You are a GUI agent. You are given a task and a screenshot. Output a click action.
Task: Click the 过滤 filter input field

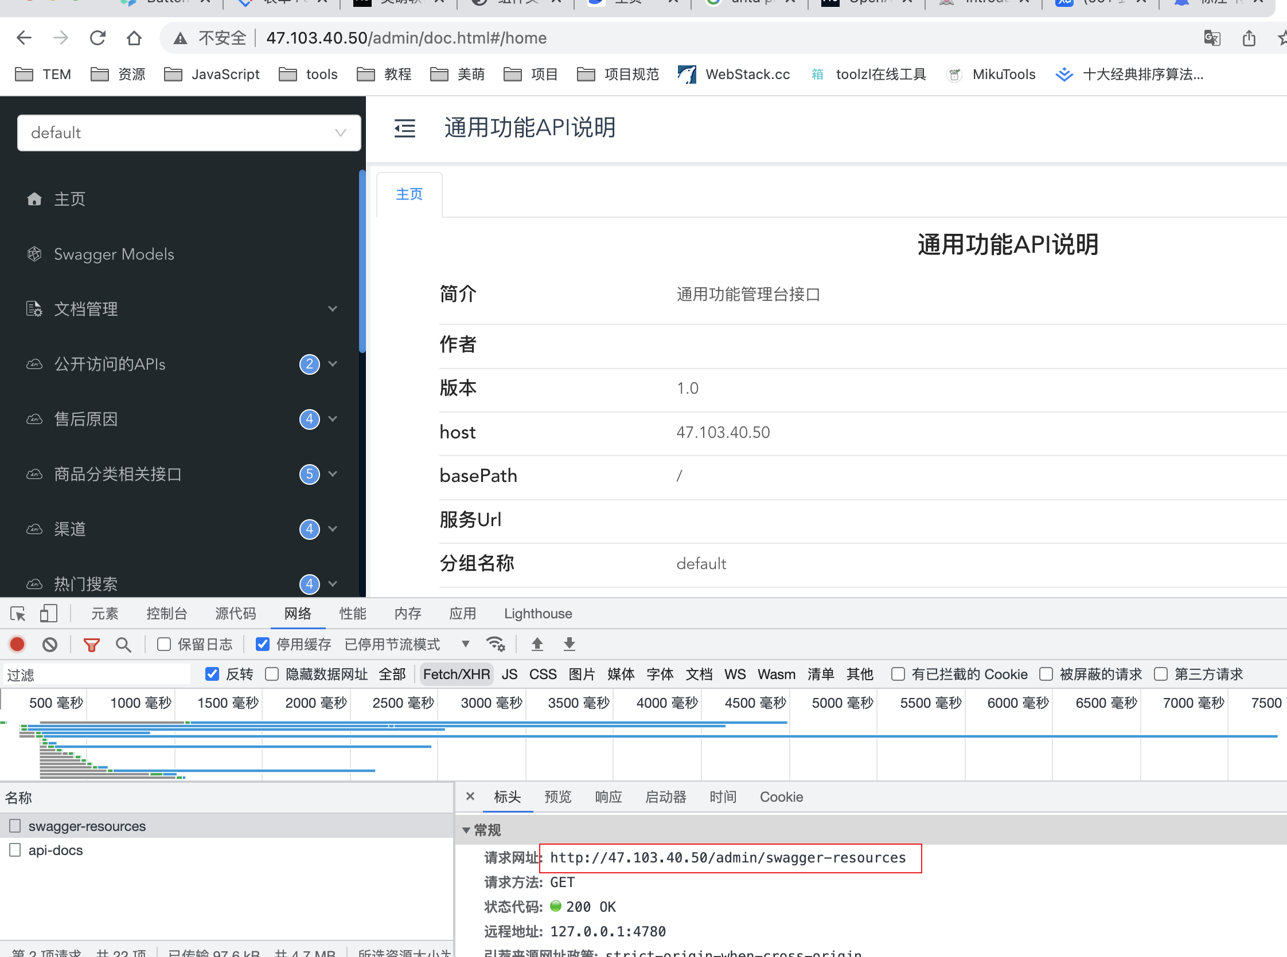[x=96, y=674]
